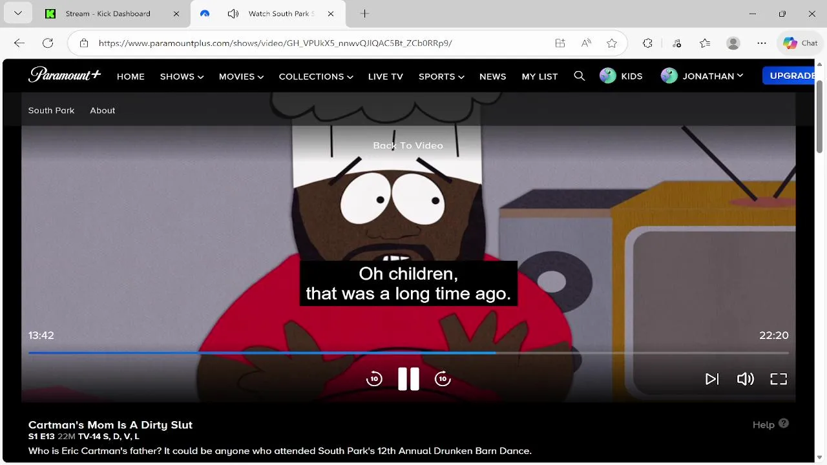Go back in the browser
The image size is (827, 465).
pos(19,43)
